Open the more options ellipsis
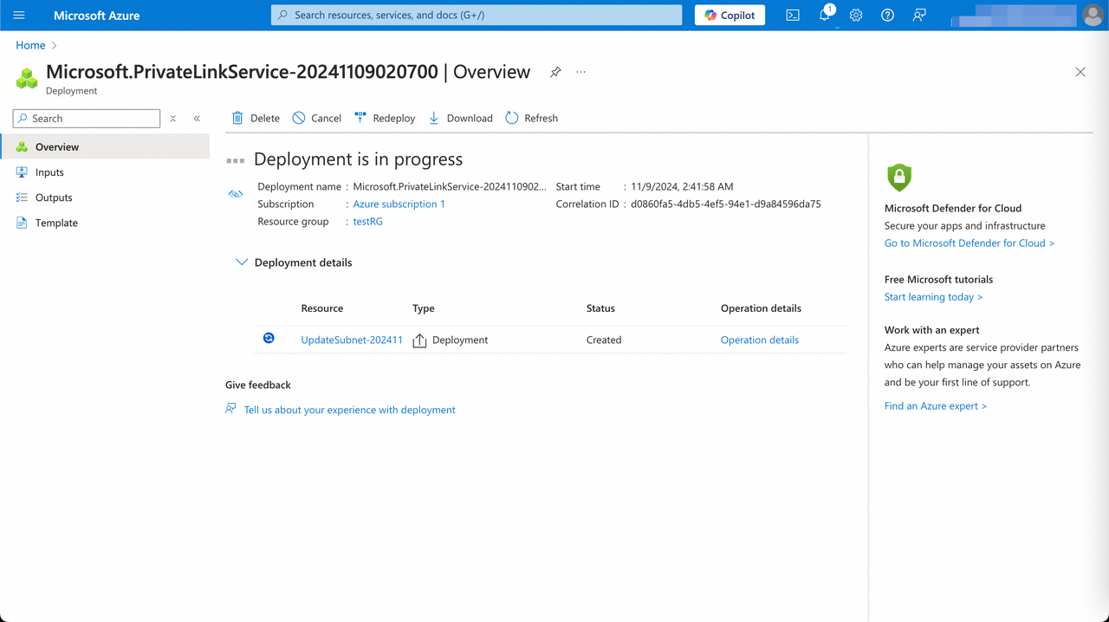This screenshot has width=1109, height=622. tap(580, 73)
